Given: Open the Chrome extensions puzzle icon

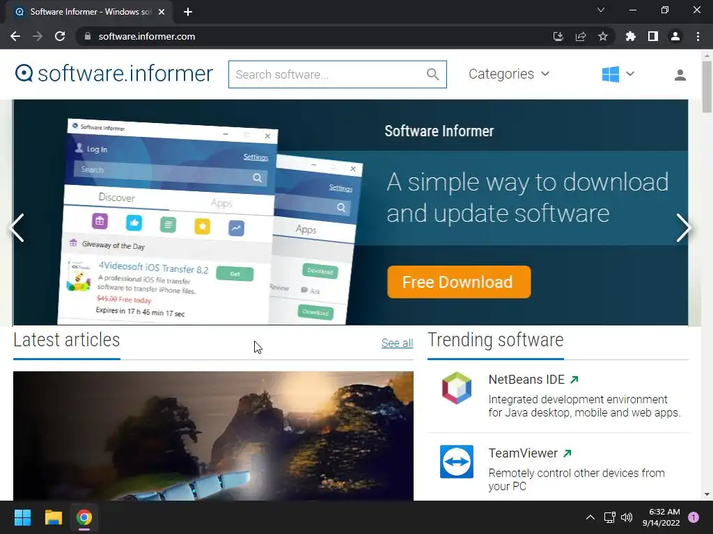Looking at the screenshot, I should pyautogui.click(x=630, y=36).
